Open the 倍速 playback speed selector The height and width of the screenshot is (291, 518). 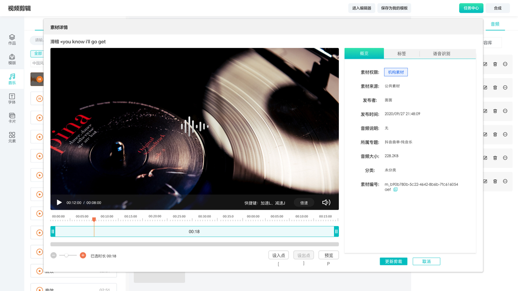point(304,203)
